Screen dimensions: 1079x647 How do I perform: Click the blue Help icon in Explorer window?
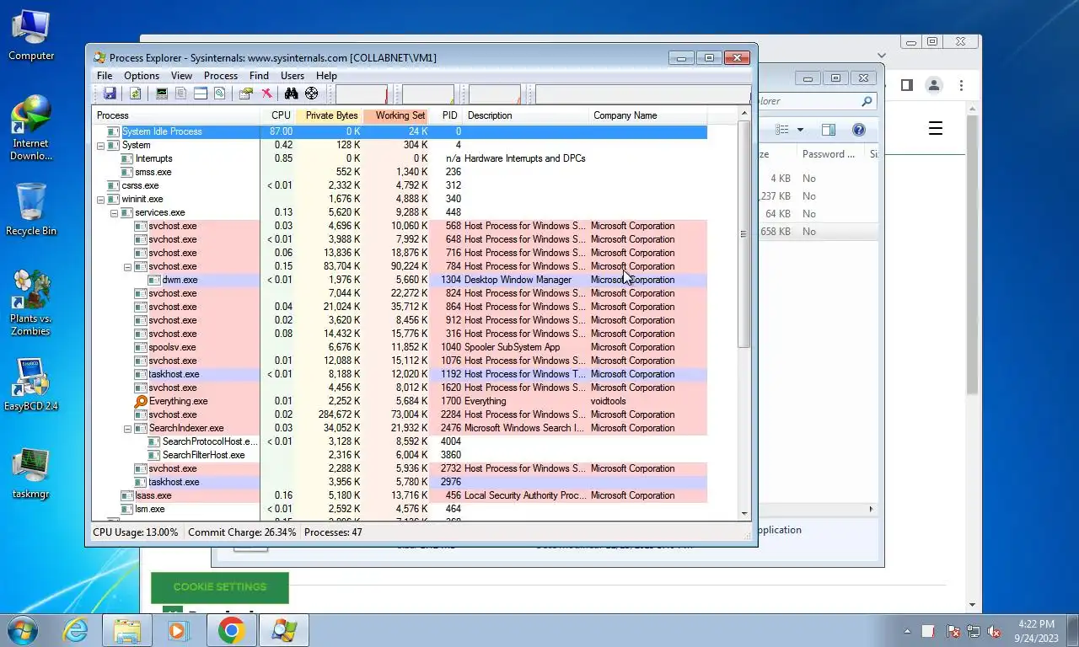(858, 130)
